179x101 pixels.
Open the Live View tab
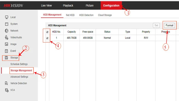pos(46,5)
